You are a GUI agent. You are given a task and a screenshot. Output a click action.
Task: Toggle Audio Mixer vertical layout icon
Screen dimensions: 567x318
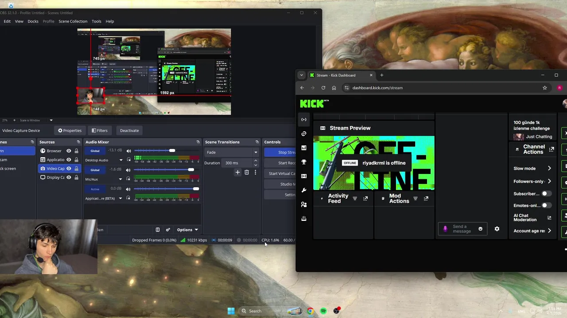pyautogui.click(x=157, y=230)
